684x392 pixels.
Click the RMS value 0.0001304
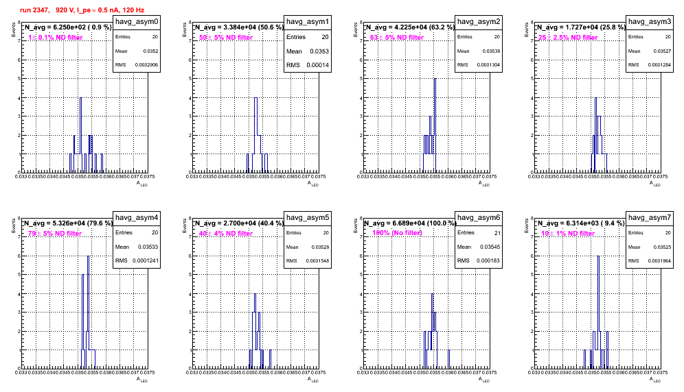[x=488, y=65]
